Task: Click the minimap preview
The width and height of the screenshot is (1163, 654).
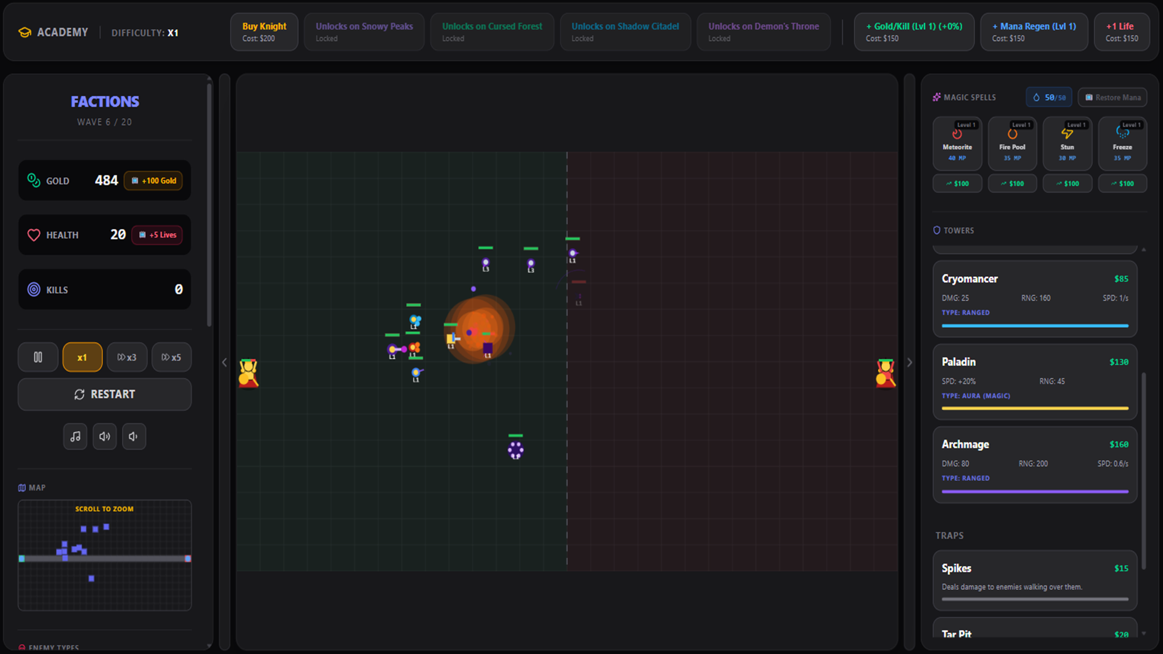Action: 104,555
